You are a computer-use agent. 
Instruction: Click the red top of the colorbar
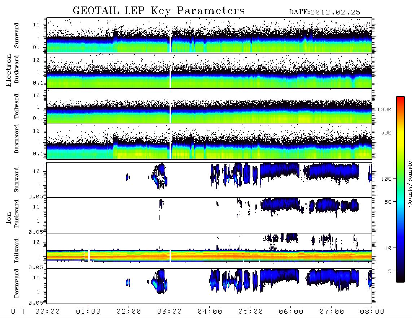pos(400,100)
